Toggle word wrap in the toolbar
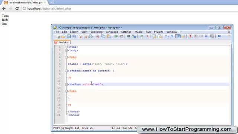Viewport: 238px width, 134px height. coord(167,36)
